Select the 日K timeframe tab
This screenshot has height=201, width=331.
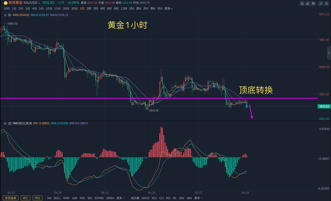(x=131, y=9)
